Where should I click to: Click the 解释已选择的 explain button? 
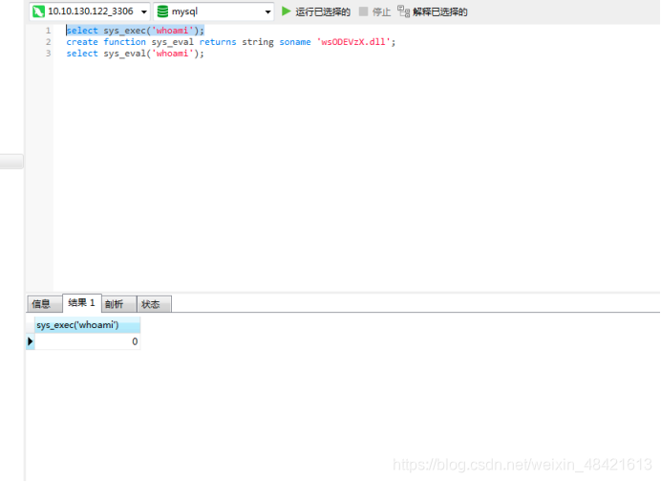pyautogui.click(x=433, y=11)
